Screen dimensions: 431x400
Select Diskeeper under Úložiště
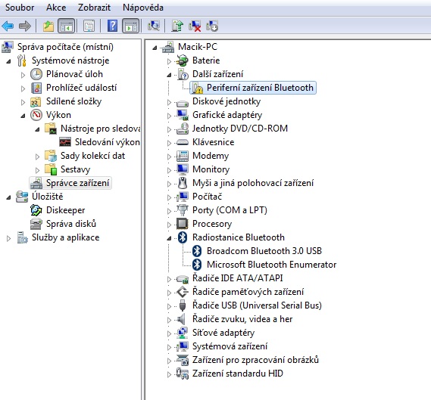[x=65, y=210]
